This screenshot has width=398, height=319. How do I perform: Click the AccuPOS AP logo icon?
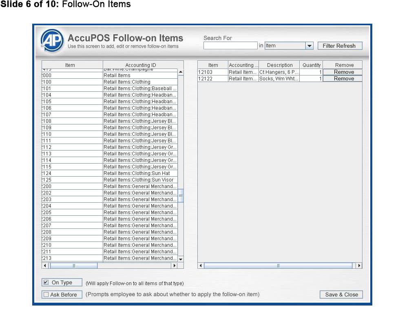(52, 40)
